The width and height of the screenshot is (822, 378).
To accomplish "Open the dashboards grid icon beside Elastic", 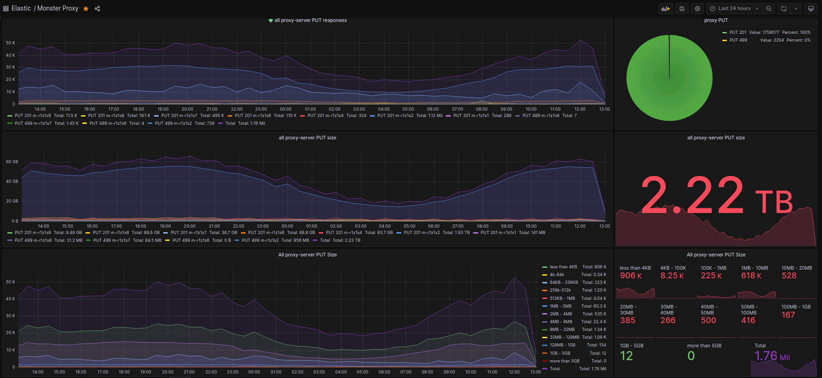I will (x=6, y=9).
